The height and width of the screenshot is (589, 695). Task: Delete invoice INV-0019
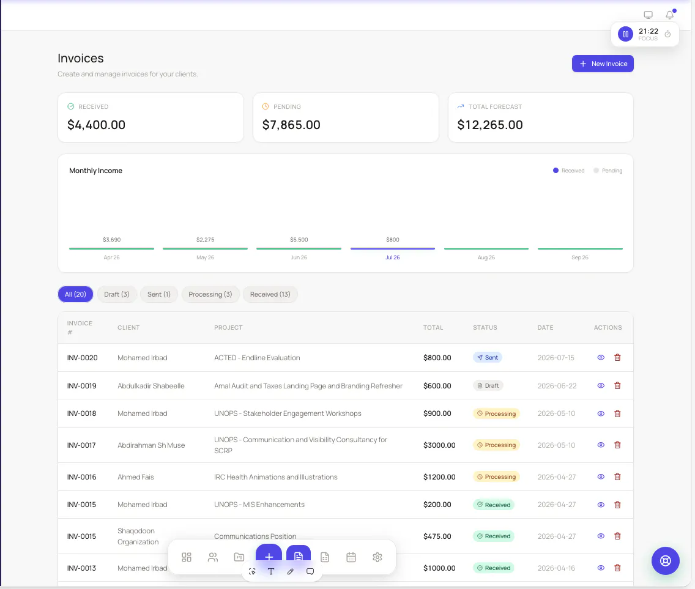point(617,385)
